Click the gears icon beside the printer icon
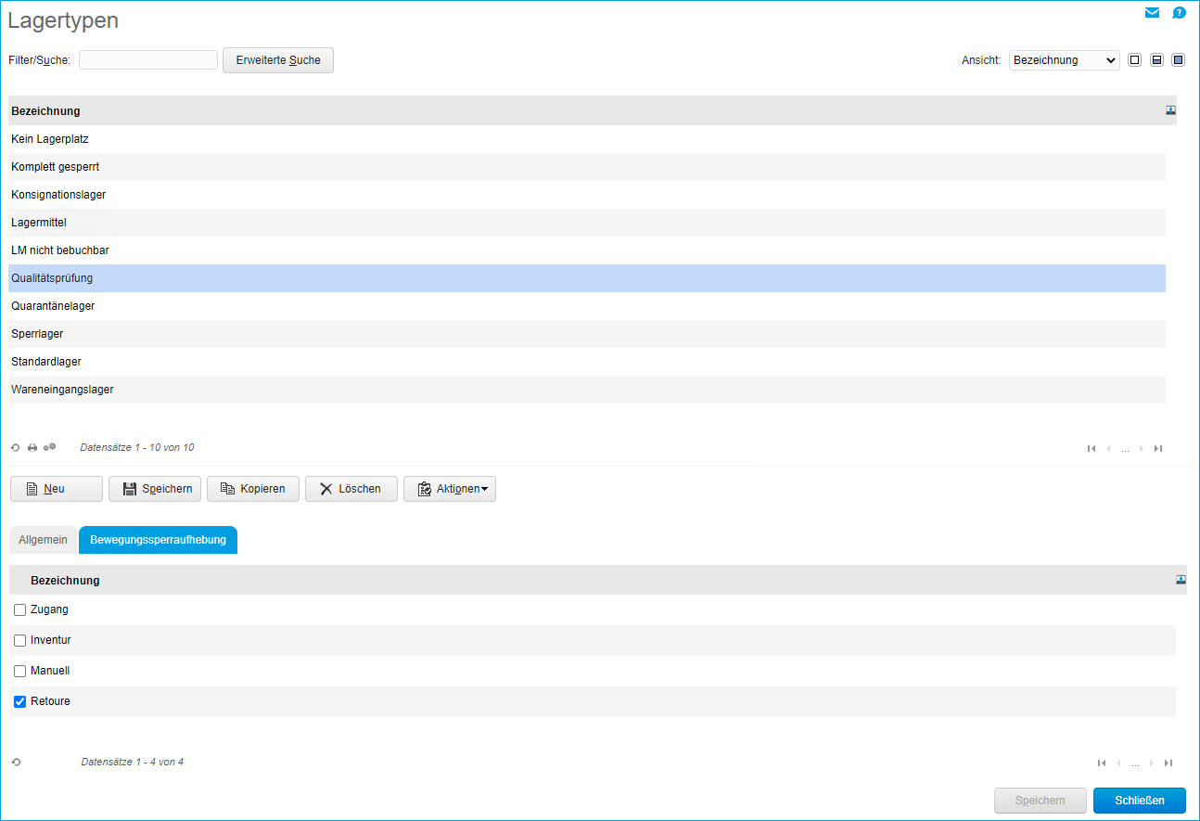Viewport: 1200px width, 821px height. click(x=49, y=447)
